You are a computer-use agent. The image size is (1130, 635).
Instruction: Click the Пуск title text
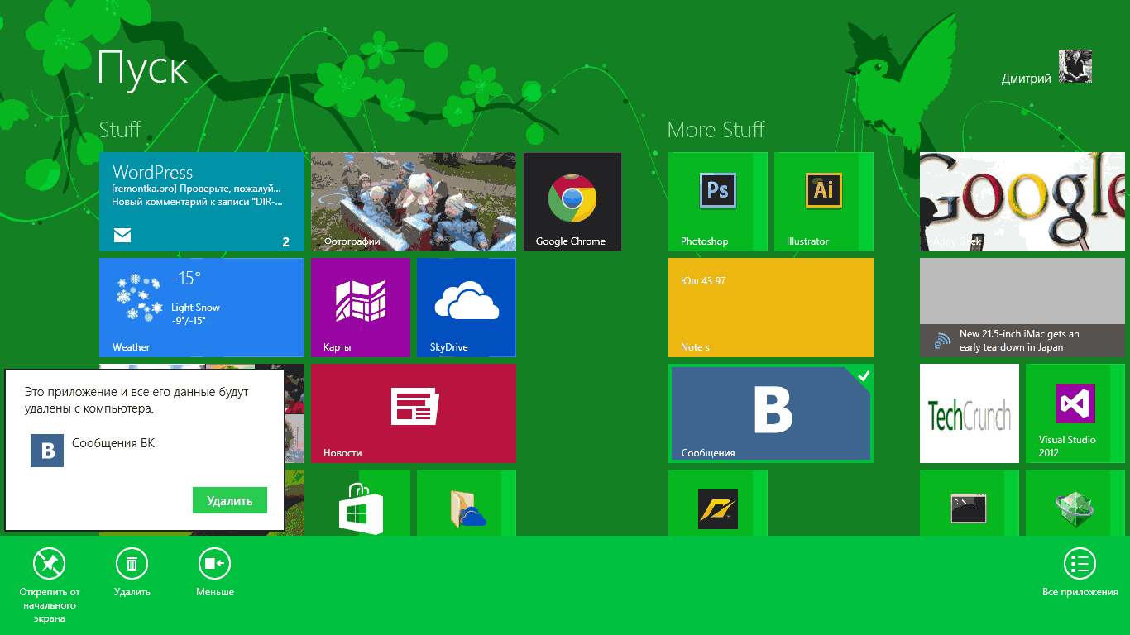coord(143,69)
